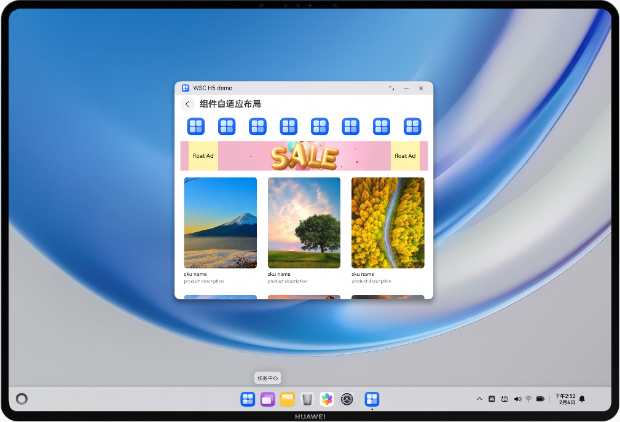Toggle Wi-Fi from the system tray

tap(529, 399)
